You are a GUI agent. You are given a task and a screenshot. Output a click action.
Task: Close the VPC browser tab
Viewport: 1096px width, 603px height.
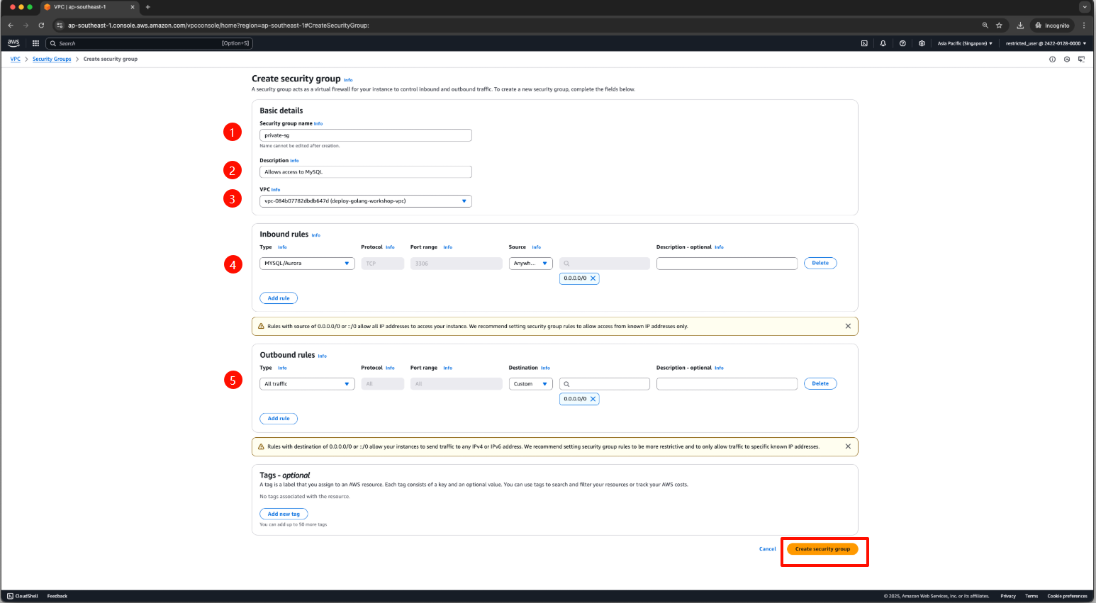click(x=133, y=7)
